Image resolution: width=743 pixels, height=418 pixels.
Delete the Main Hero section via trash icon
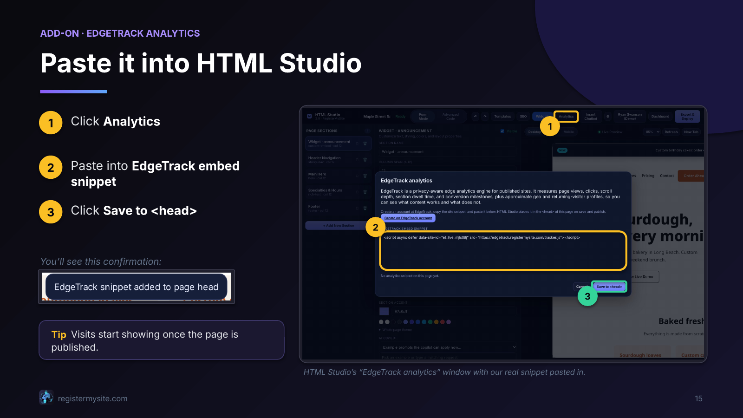tap(365, 176)
